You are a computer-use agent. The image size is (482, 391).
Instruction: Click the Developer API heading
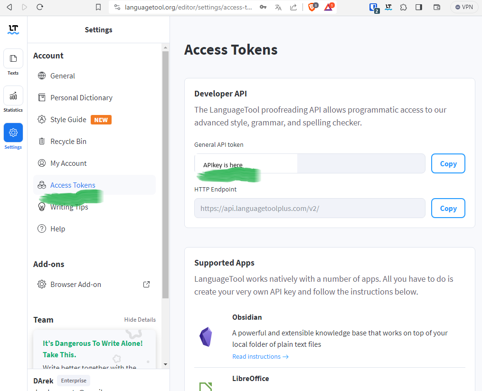[220, 94]
